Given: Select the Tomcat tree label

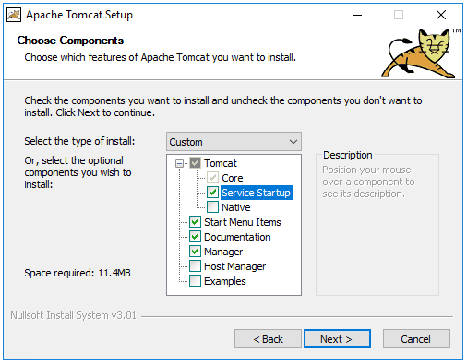Looking at the screenshot, I should (221, 163).
